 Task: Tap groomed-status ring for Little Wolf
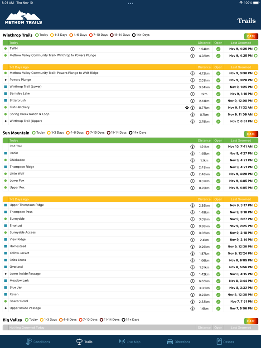click(256, 174)
